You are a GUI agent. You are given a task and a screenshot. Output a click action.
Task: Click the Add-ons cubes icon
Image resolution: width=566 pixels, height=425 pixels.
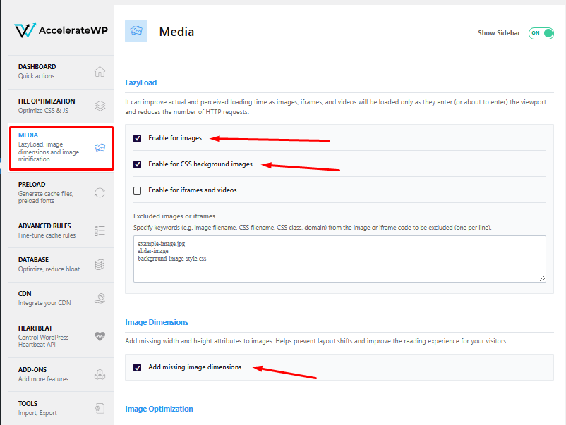pos(100,374)
